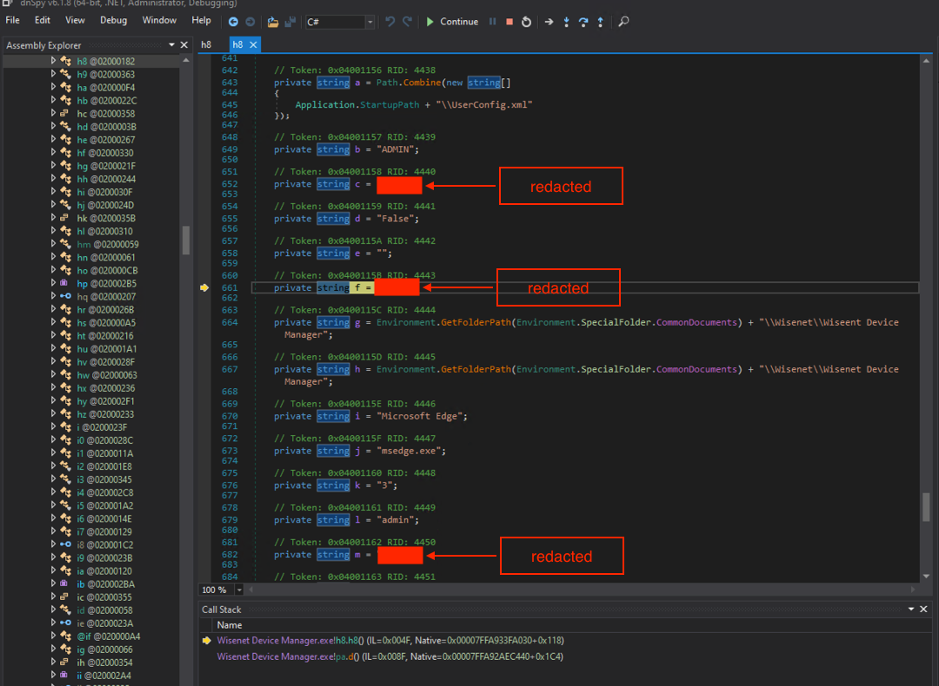Open the C# language dropdown
This screenshot has height=686, width=939.
coord(370,22)
